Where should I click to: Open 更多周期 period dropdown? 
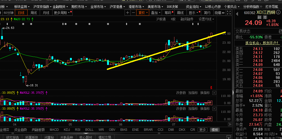62,13
